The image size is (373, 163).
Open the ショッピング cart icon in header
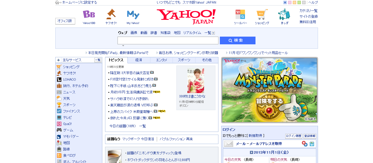[262, 14]
